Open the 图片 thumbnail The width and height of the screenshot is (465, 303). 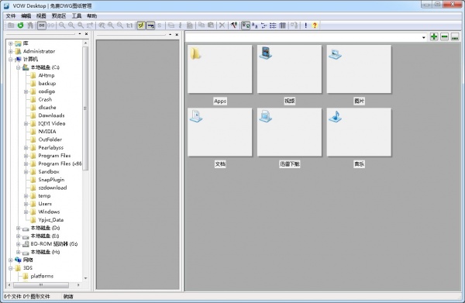(359, 69)
